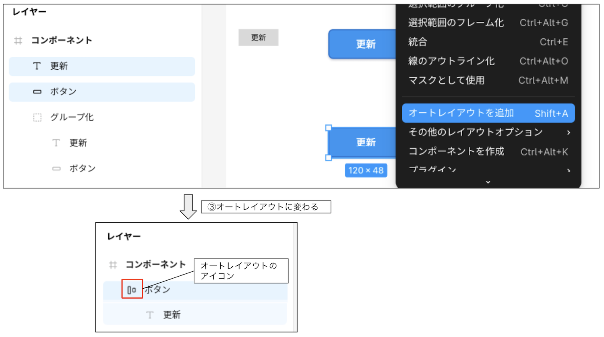The image size is (604, 337).
Task: Expand submenu arrow of その他のレイアウトオプション
Action: point(569,132)
